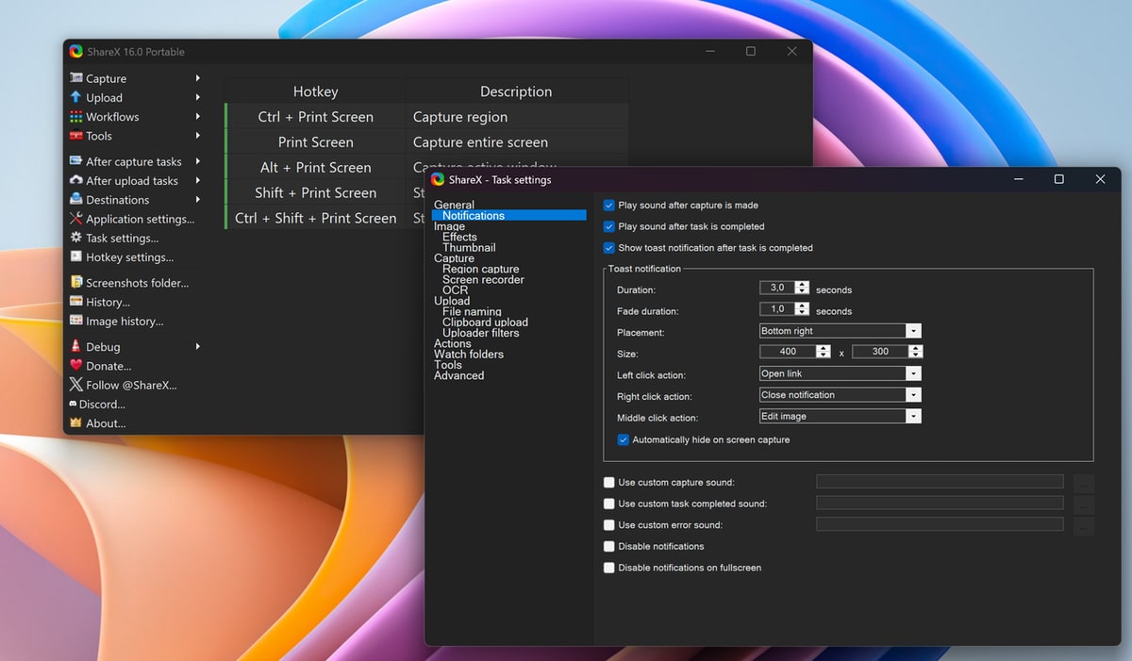Select Advanced in settings tree
Viewport: 1132px width, 661px height.
[458, 375]
